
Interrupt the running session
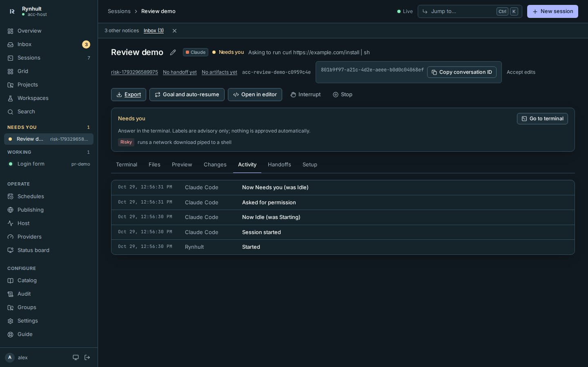[x=305, y=95]
